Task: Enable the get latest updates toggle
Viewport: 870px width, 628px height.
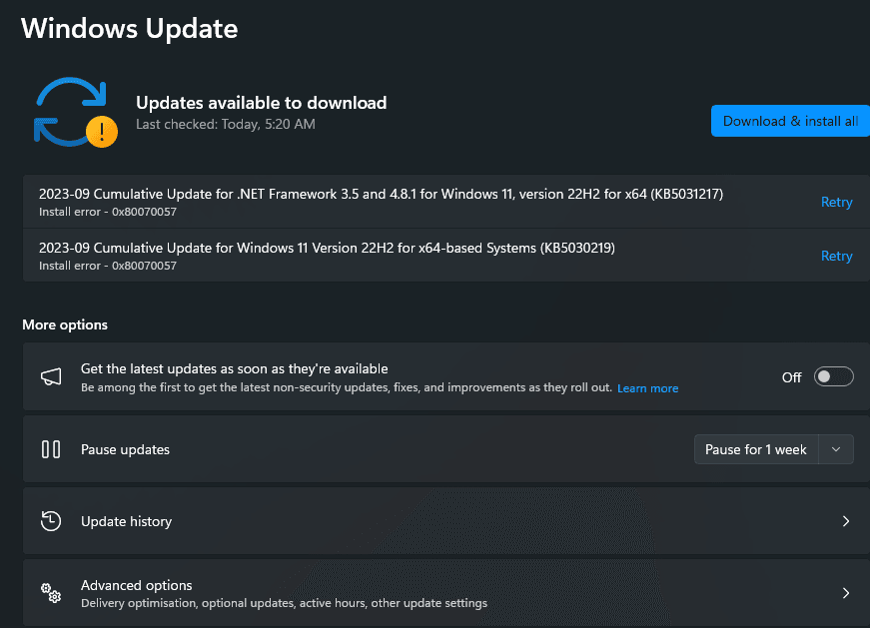Action: pyautogui.click(x=833, y=377)
